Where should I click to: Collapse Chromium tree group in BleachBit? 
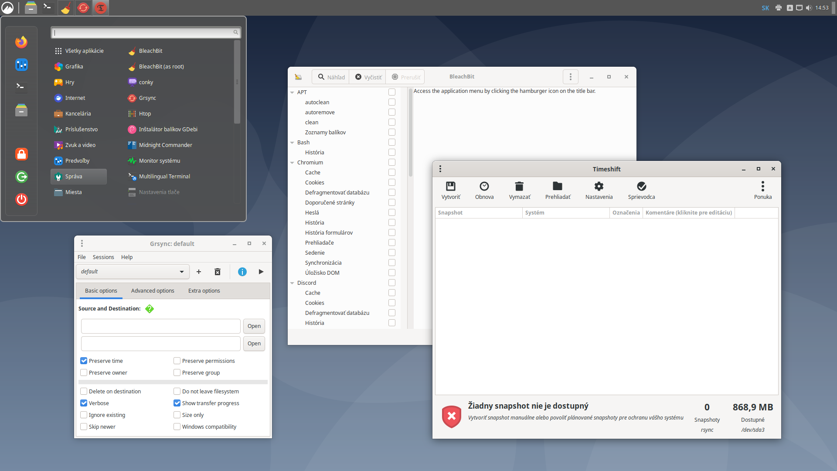[x=292, y=163]
